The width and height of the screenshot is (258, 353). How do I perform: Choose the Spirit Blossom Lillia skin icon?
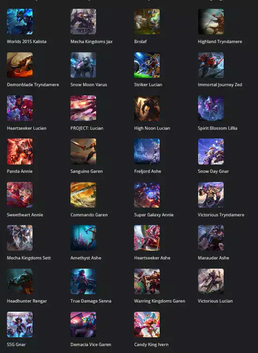[x=211, y=108]
